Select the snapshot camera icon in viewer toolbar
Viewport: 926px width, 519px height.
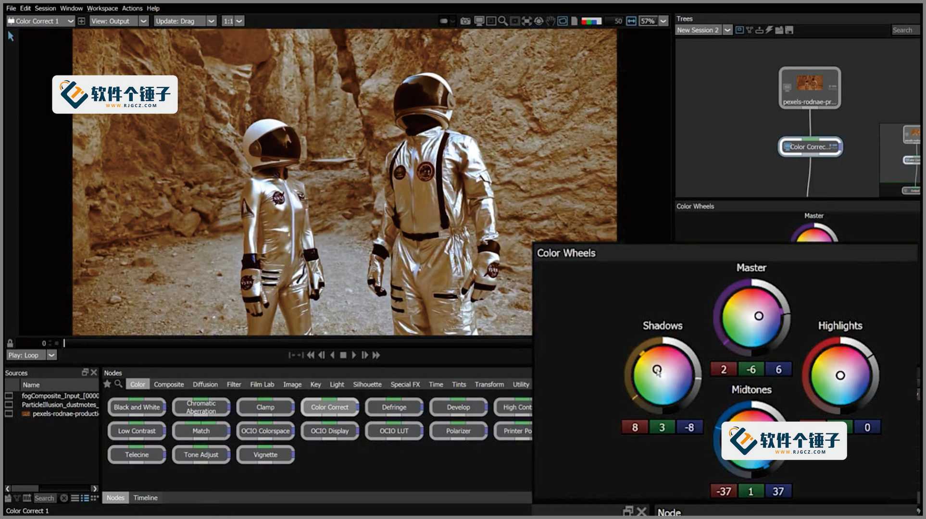point(465,21)
